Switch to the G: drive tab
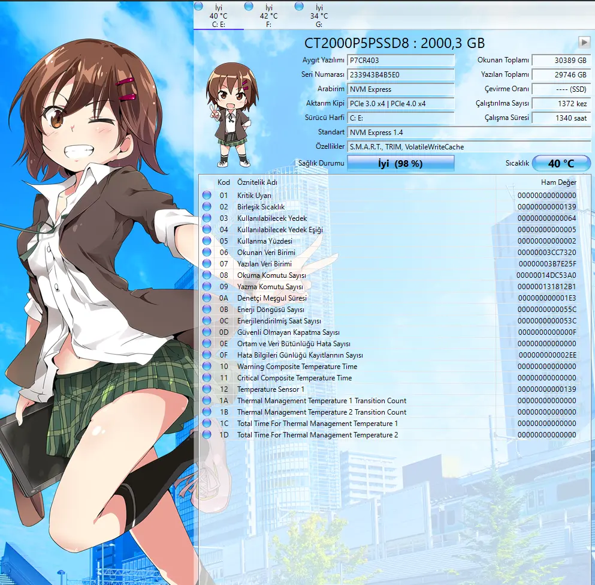This screenshot has height=585, width=595. pos(319,16)
